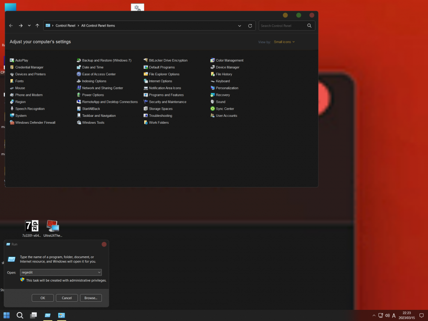The height and width of the screenshot is (321, 428).
Task: Open the Ease of Access Center icon
Action: (x=79, y=74)
